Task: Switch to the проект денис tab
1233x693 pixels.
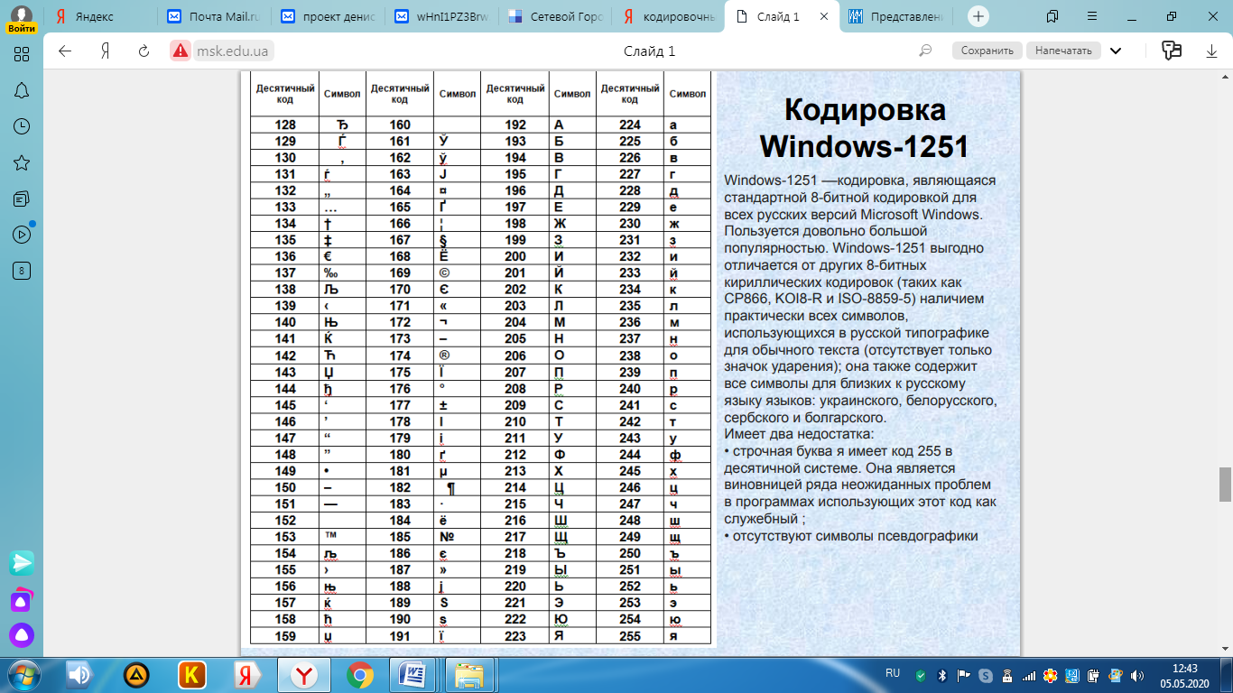Action: [x=327, y=16]
